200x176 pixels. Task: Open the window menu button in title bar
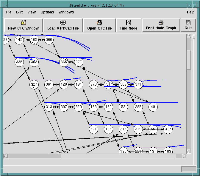point(5,5)
